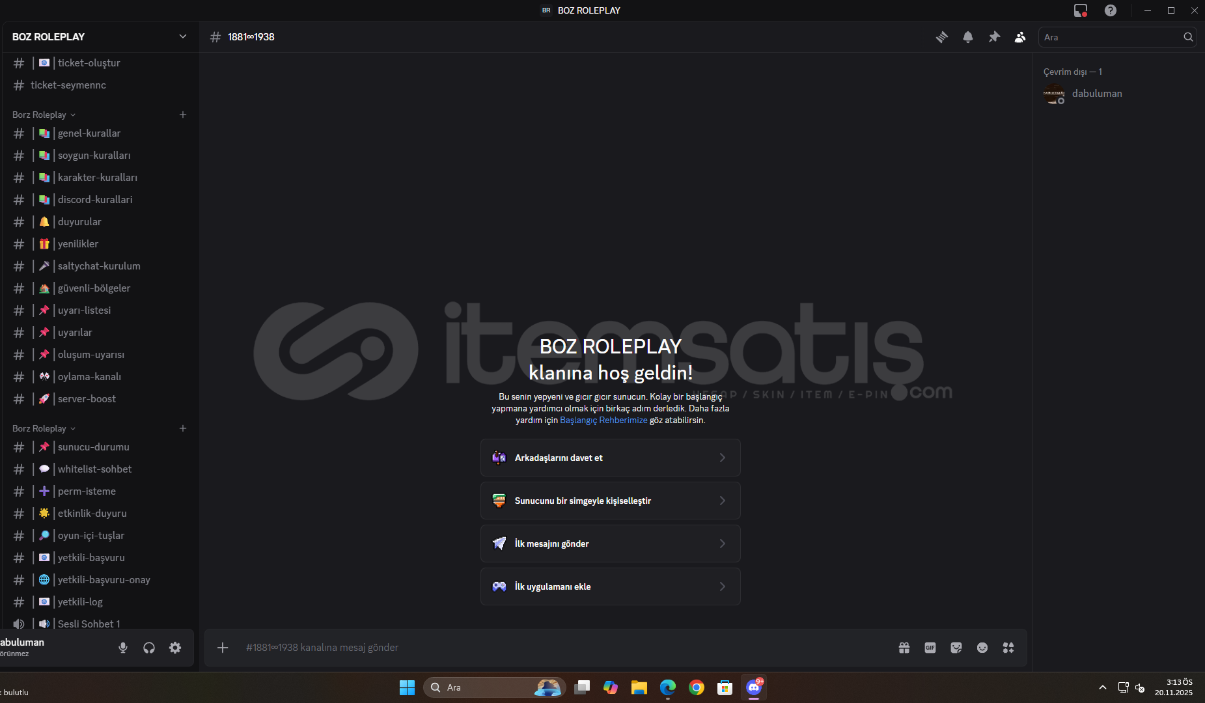The width and height of the screenshot is (1205, 703).
Task: Open the taskbar clock showing 3:13 ÖS
Action: pos(1174,687)
